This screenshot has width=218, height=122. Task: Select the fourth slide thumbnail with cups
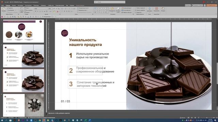(24, 105)
